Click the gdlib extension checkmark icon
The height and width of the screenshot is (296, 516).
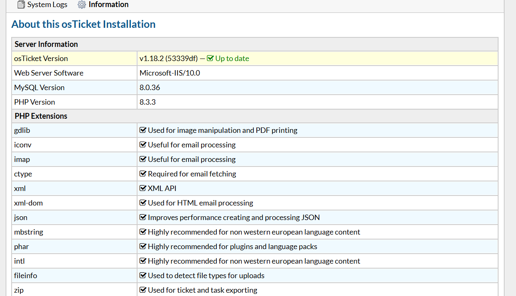pos(143,130)
